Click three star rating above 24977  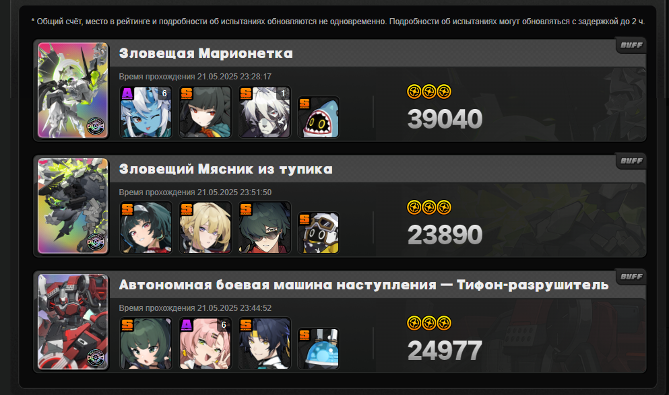429,323
